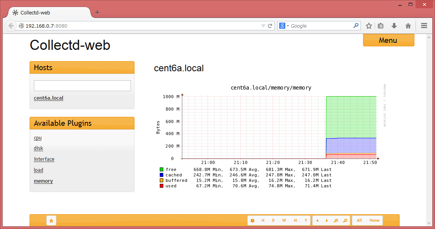Click the memory graph image
This screenshot has height=229, width=435.
(x=271, y=136)
